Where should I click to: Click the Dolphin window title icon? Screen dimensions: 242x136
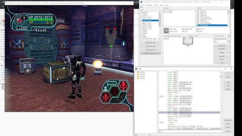(7, 3)
